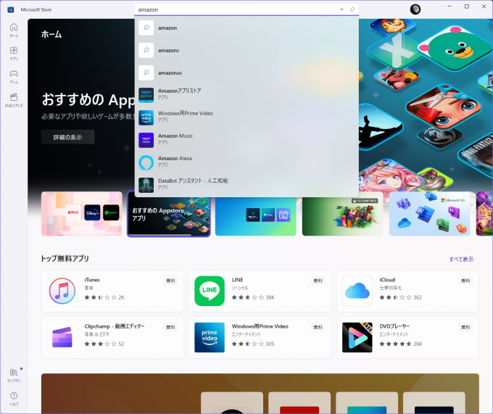The width and height of the screenshot is (493, 414).
Task: Open the Netflix, Disney+, Spotify carousel thumbnail
Action: [x=82, y=214]
